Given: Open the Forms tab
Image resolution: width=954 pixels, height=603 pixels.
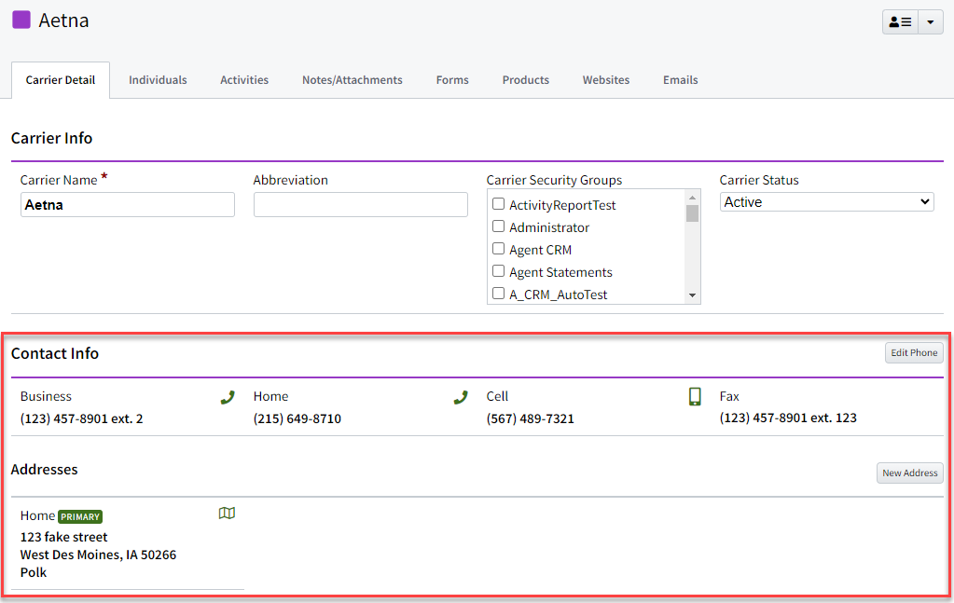Looking at the screenshot, I should [x=452, y=80].
